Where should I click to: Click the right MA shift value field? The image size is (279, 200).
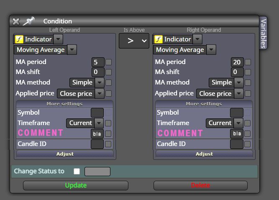click(237, 72)
